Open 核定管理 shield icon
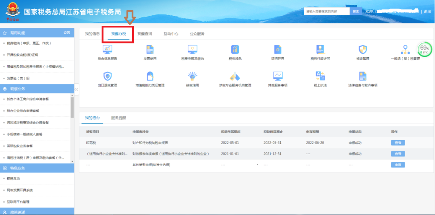The image size is (435, 215). tap(363, 50)
